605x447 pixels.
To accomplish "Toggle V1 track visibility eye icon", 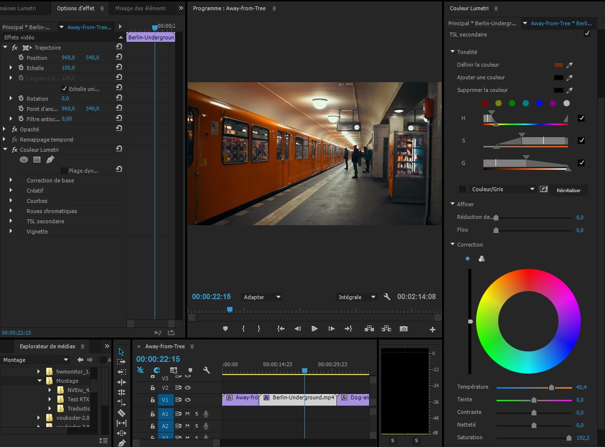I will point(187,400).
